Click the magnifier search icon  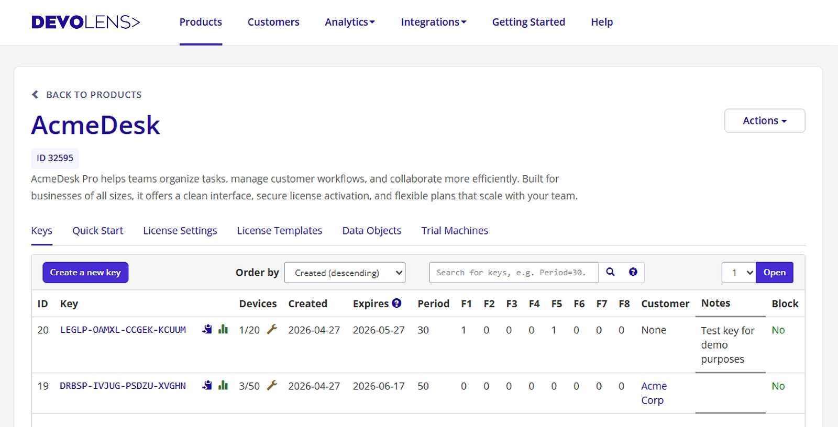pos(610,272)
